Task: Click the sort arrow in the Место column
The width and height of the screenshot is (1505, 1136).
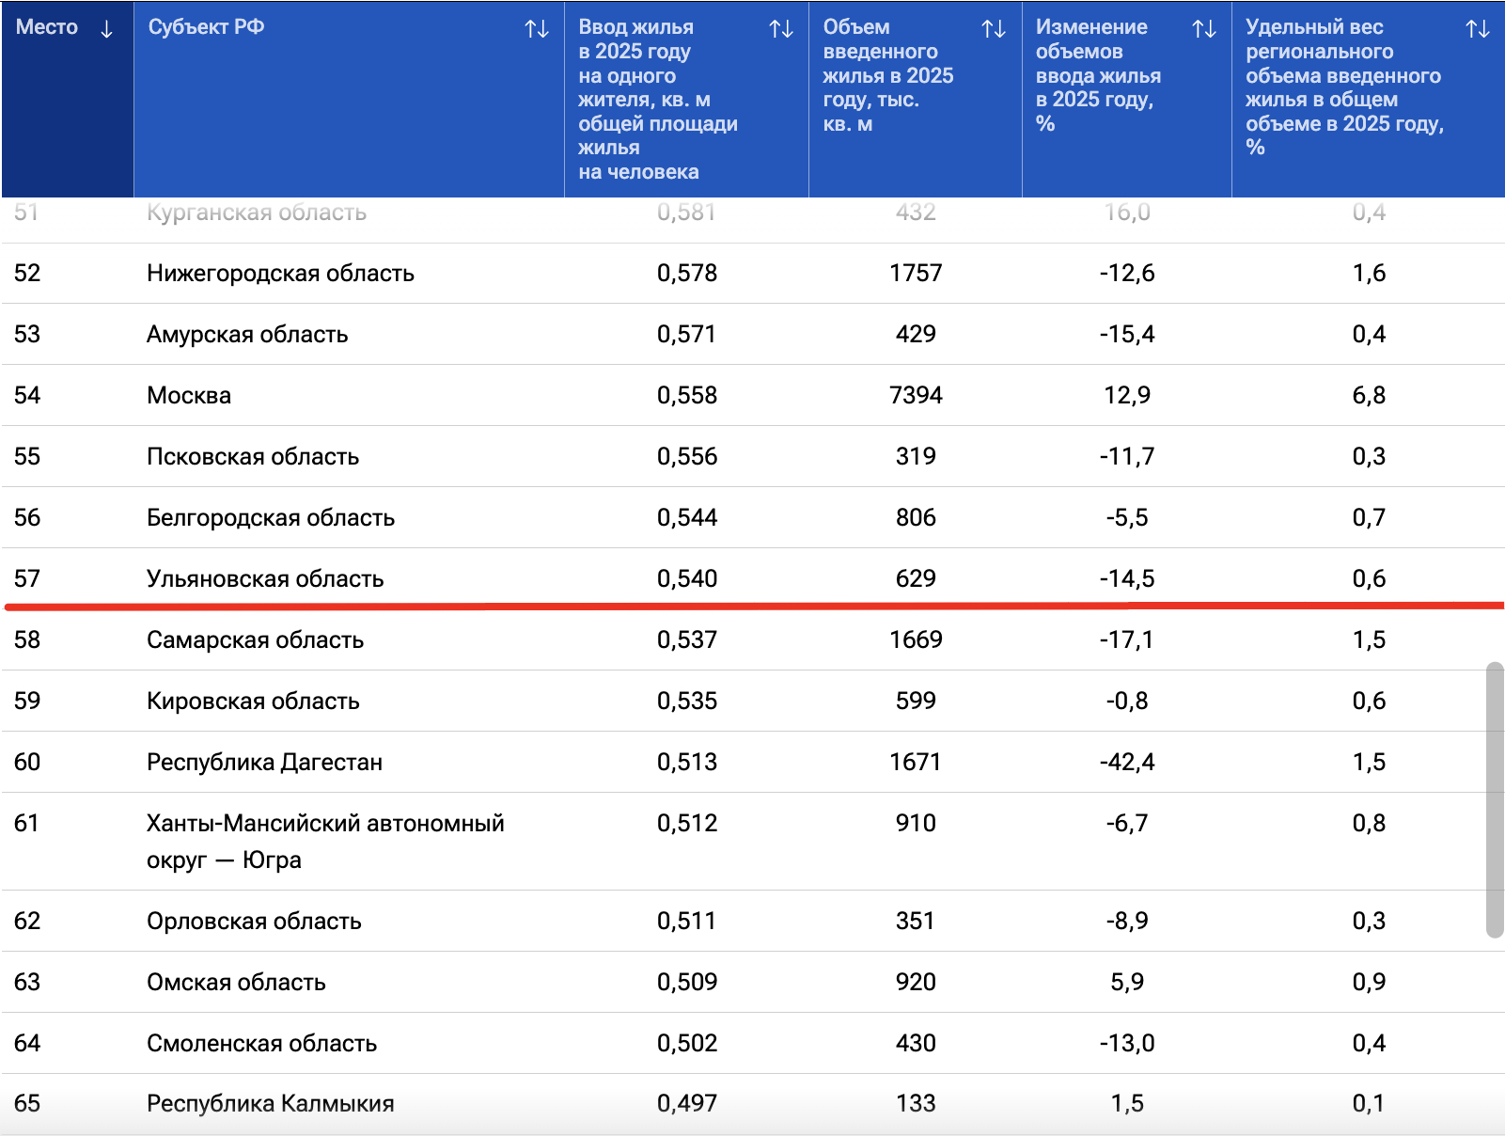Action: coord(106,28)
